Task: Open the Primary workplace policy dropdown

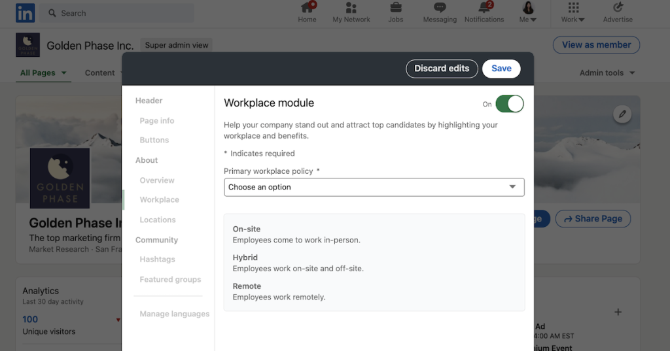Action: coord(374,187)
